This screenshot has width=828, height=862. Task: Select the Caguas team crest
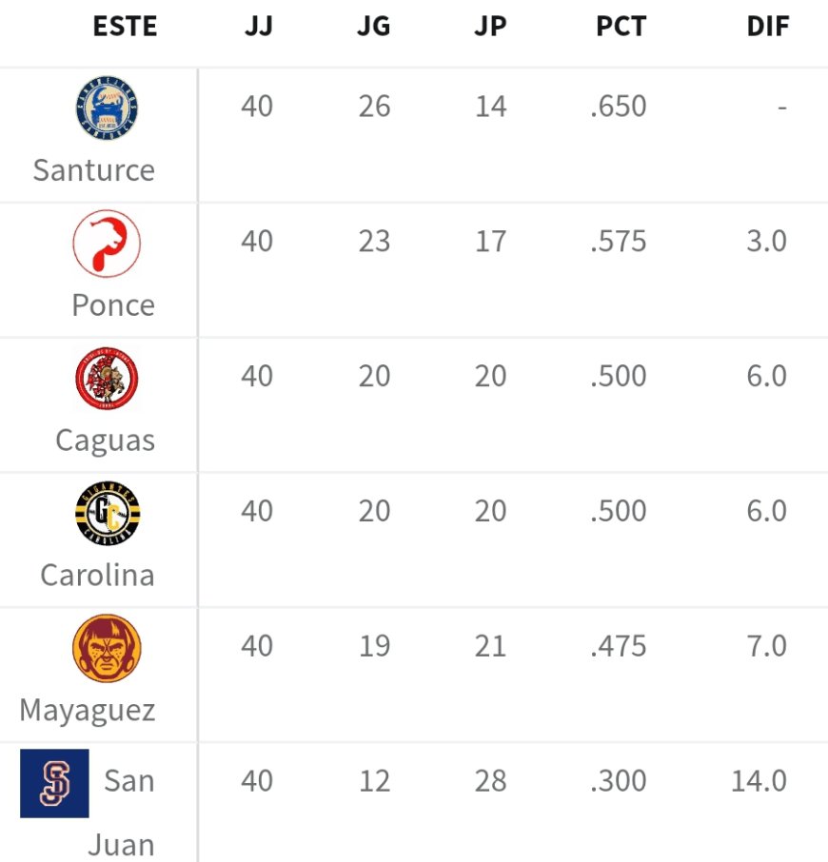pyautogui.click(x=107, y=379)
